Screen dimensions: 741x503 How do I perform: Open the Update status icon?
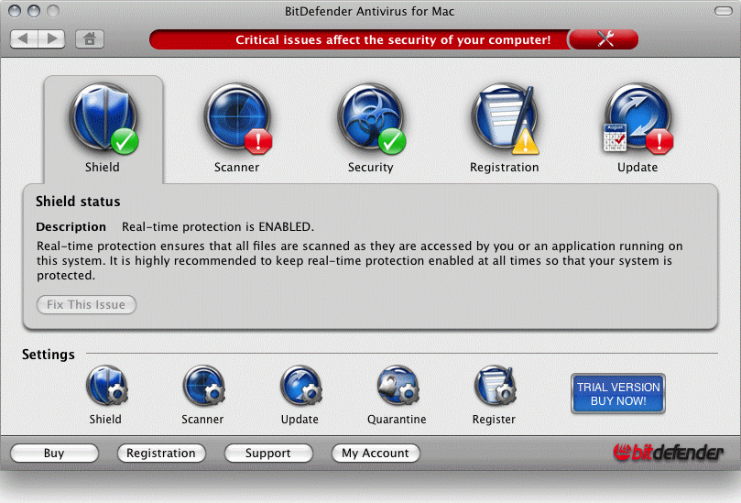(x=638, y=119)
